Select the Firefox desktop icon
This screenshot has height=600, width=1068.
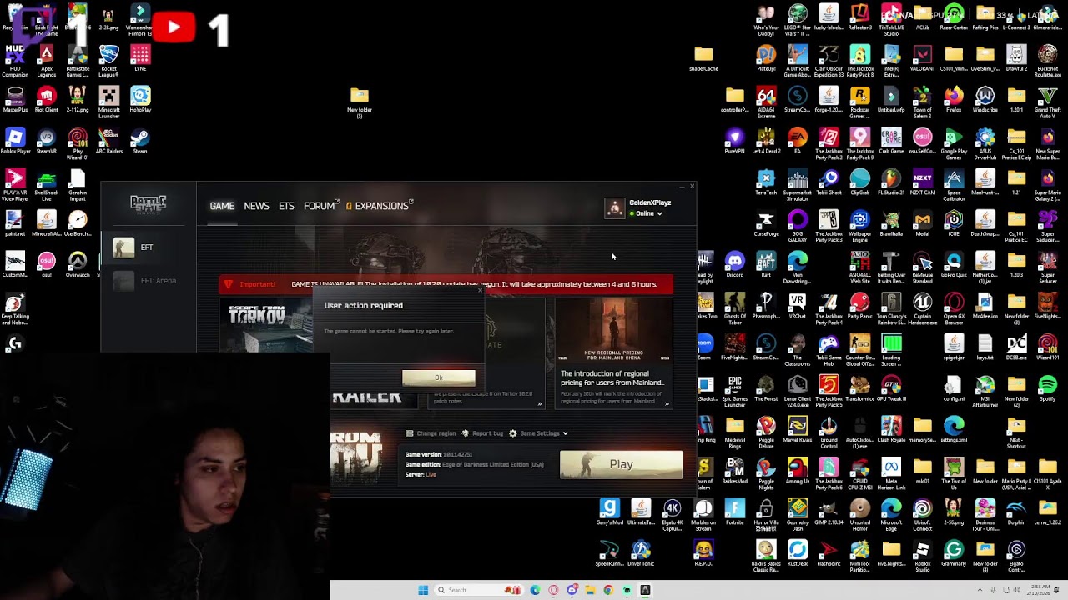(954, 99)
